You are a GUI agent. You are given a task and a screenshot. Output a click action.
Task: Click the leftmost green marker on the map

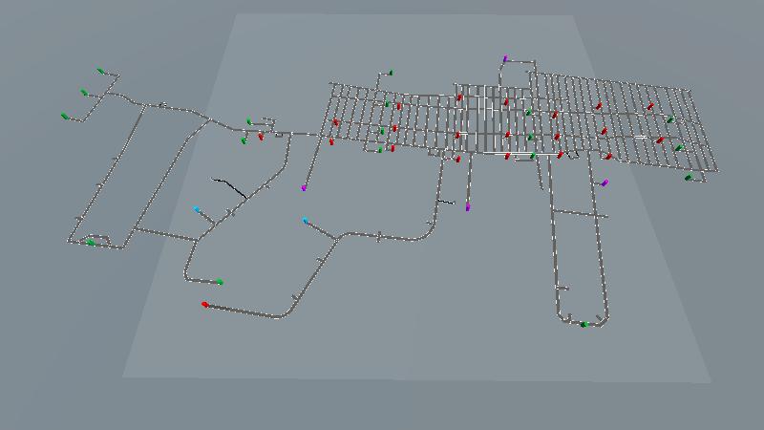[x=65, y=117]
